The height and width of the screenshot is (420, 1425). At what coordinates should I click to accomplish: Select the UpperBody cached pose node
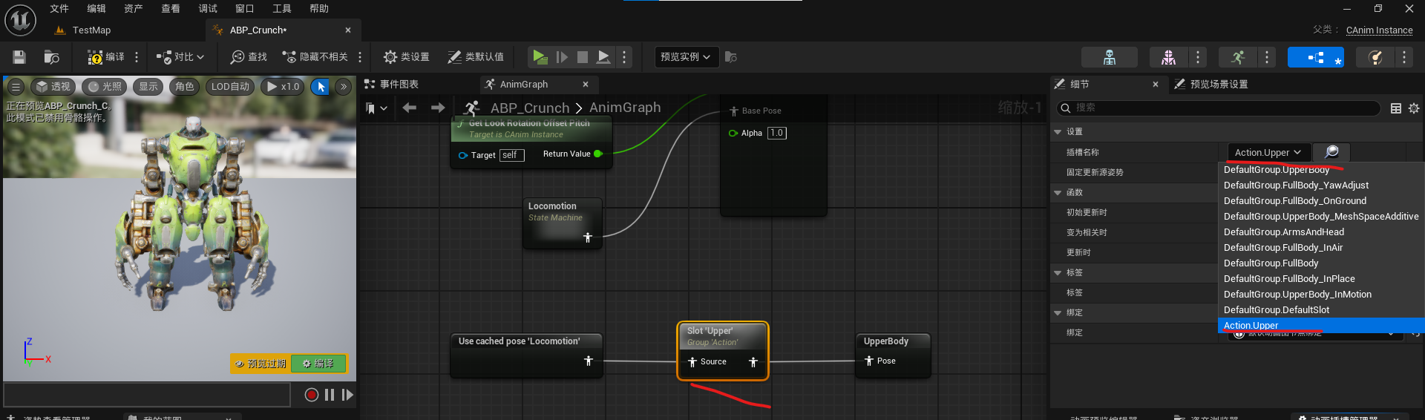click(x=893, y=355)
